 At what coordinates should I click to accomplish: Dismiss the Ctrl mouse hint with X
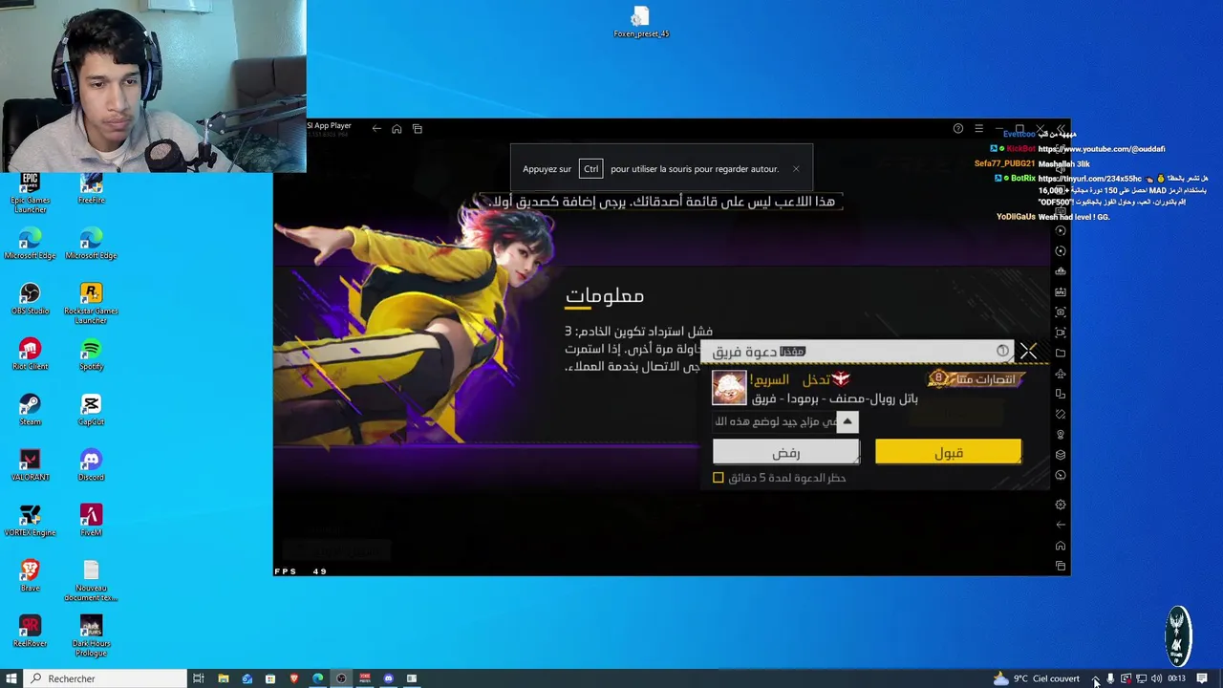[796, 169]
